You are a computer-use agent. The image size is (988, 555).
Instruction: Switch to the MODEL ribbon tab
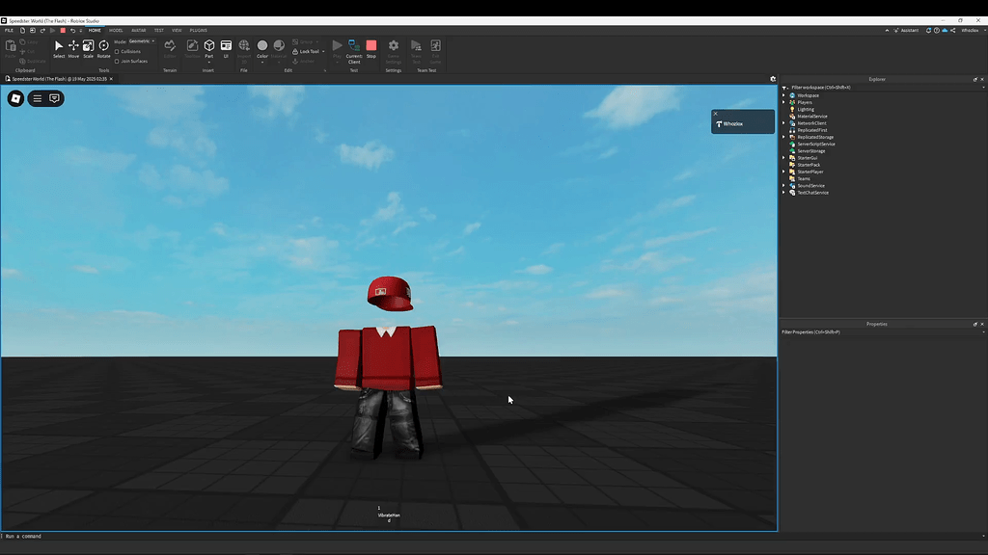[x=117, y=30]
